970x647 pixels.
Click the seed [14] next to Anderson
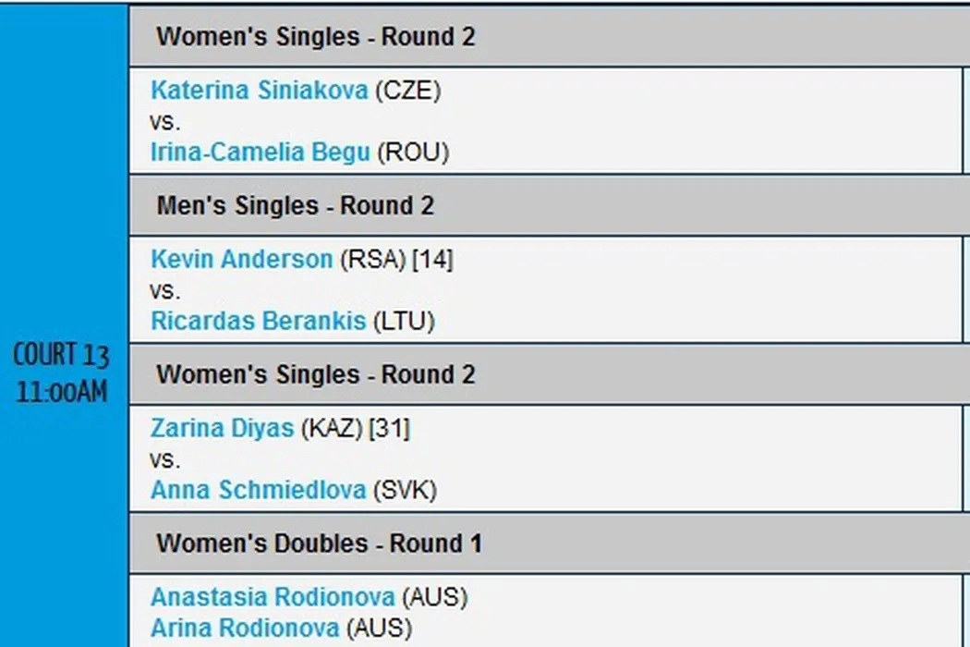(x=432, y=260)
